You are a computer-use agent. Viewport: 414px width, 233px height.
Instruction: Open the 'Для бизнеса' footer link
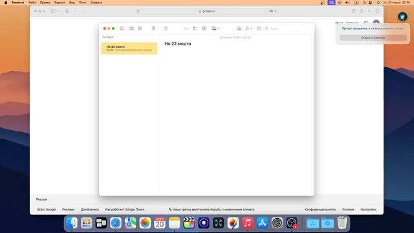[90, 210]
